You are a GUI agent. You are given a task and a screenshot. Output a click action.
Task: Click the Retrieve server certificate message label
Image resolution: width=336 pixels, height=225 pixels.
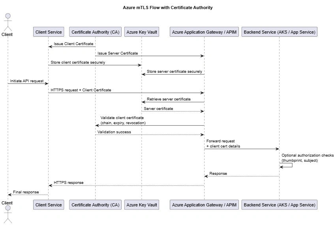click(169, 99)
